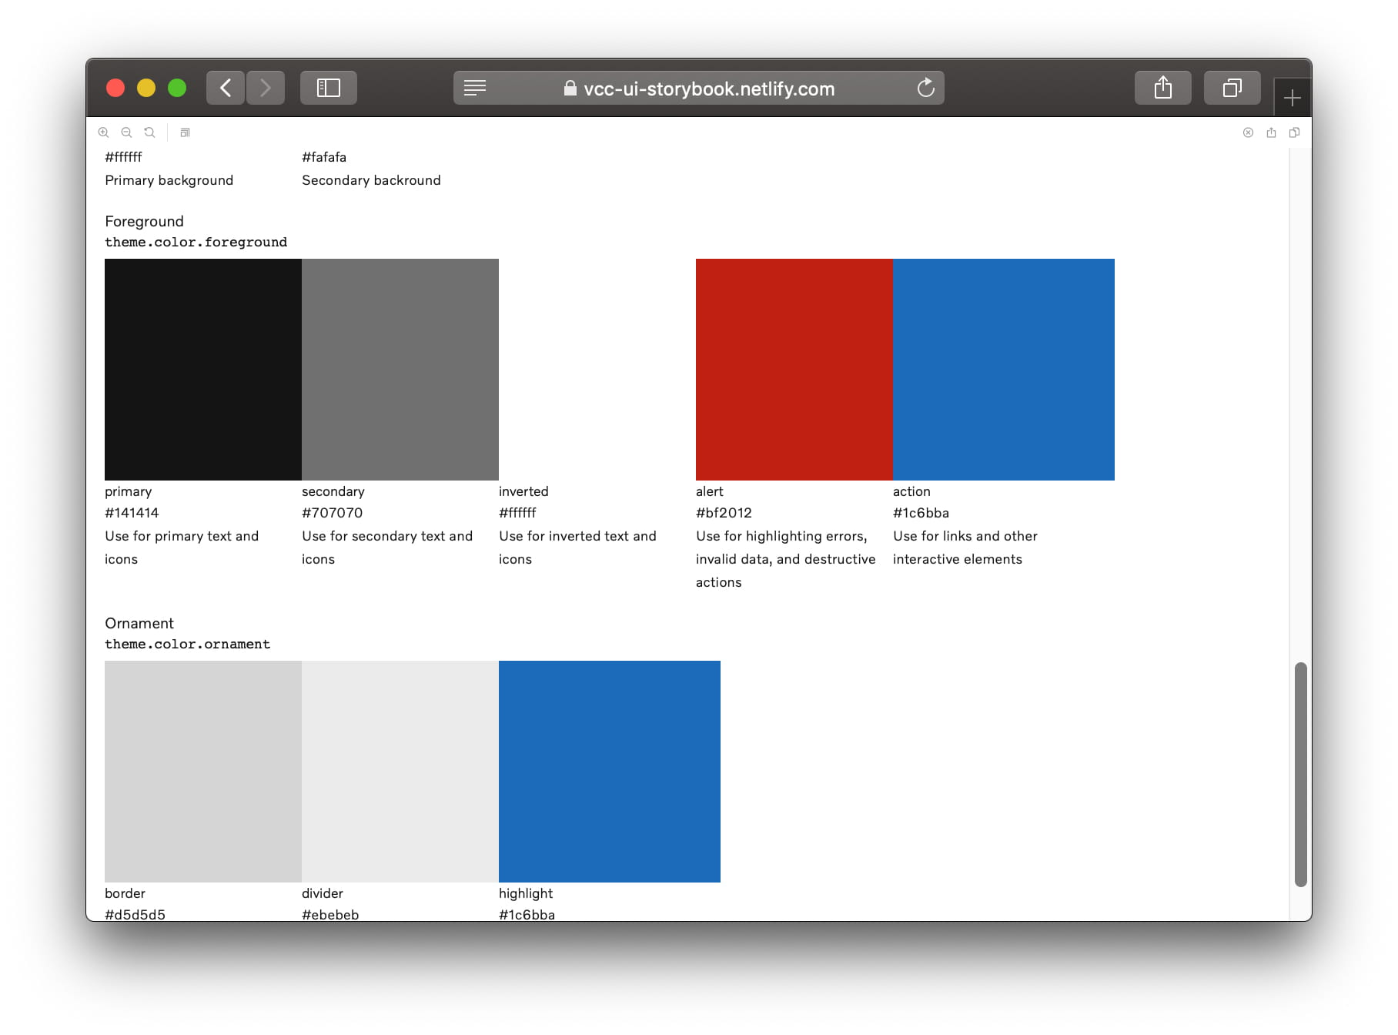
Task: Zoom in on the story canvas
Action: 104,132
